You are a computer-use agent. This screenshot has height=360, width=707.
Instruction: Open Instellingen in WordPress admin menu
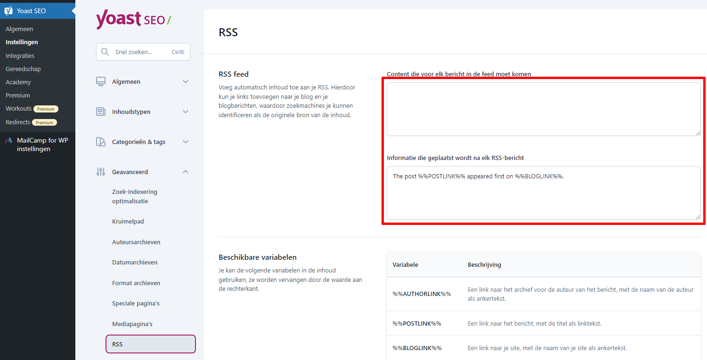pyautogui.click(x=22, y=42)
